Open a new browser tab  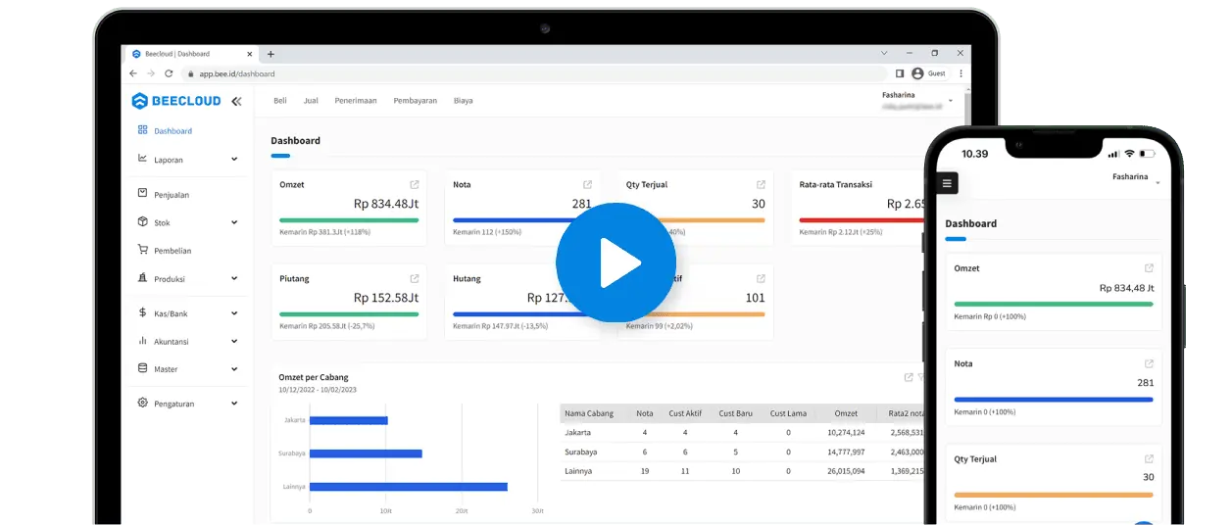point(271,54)
